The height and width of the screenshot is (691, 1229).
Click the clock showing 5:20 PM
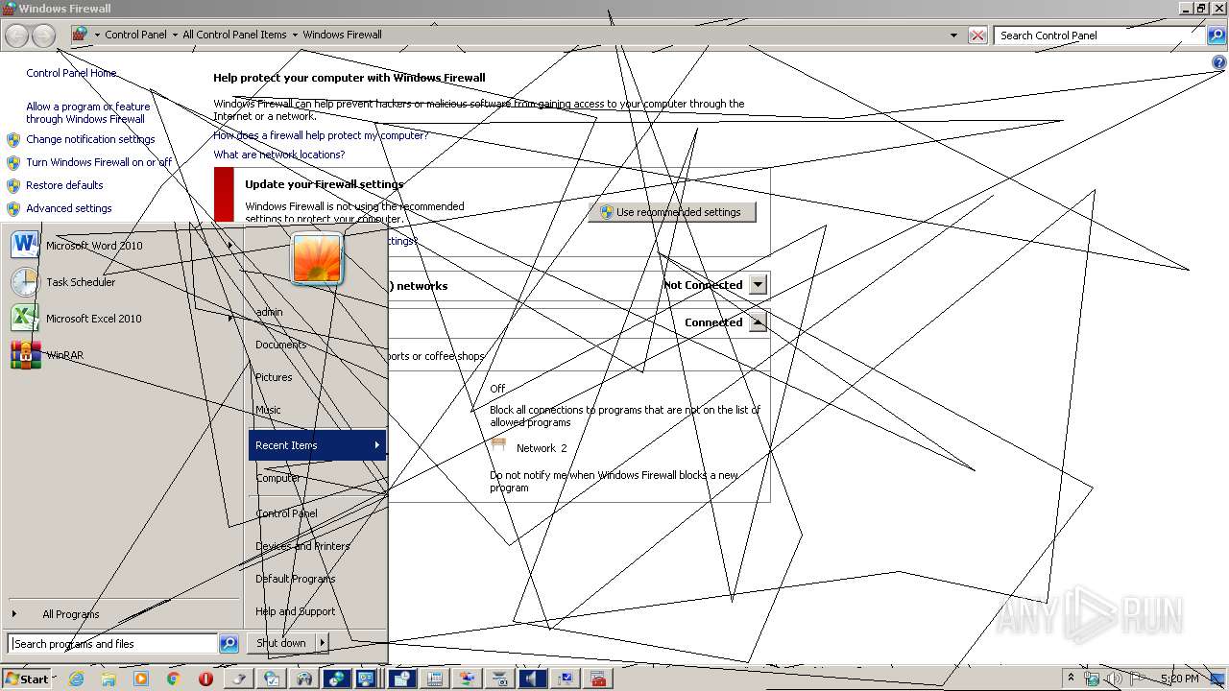point(1179,679)
